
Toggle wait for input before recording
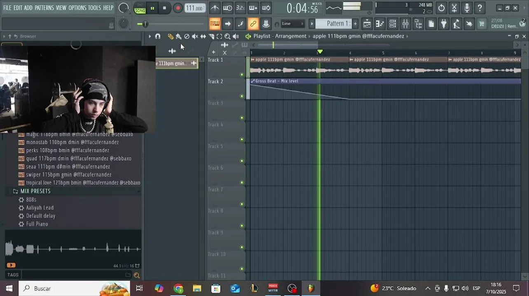[227, 8]
